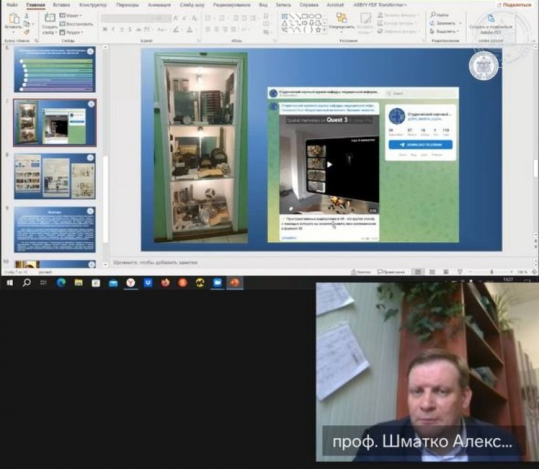Click the Comments (Примечания) status bar button
This screenshot has height=469, width=539.
click(x=391, y=272)
